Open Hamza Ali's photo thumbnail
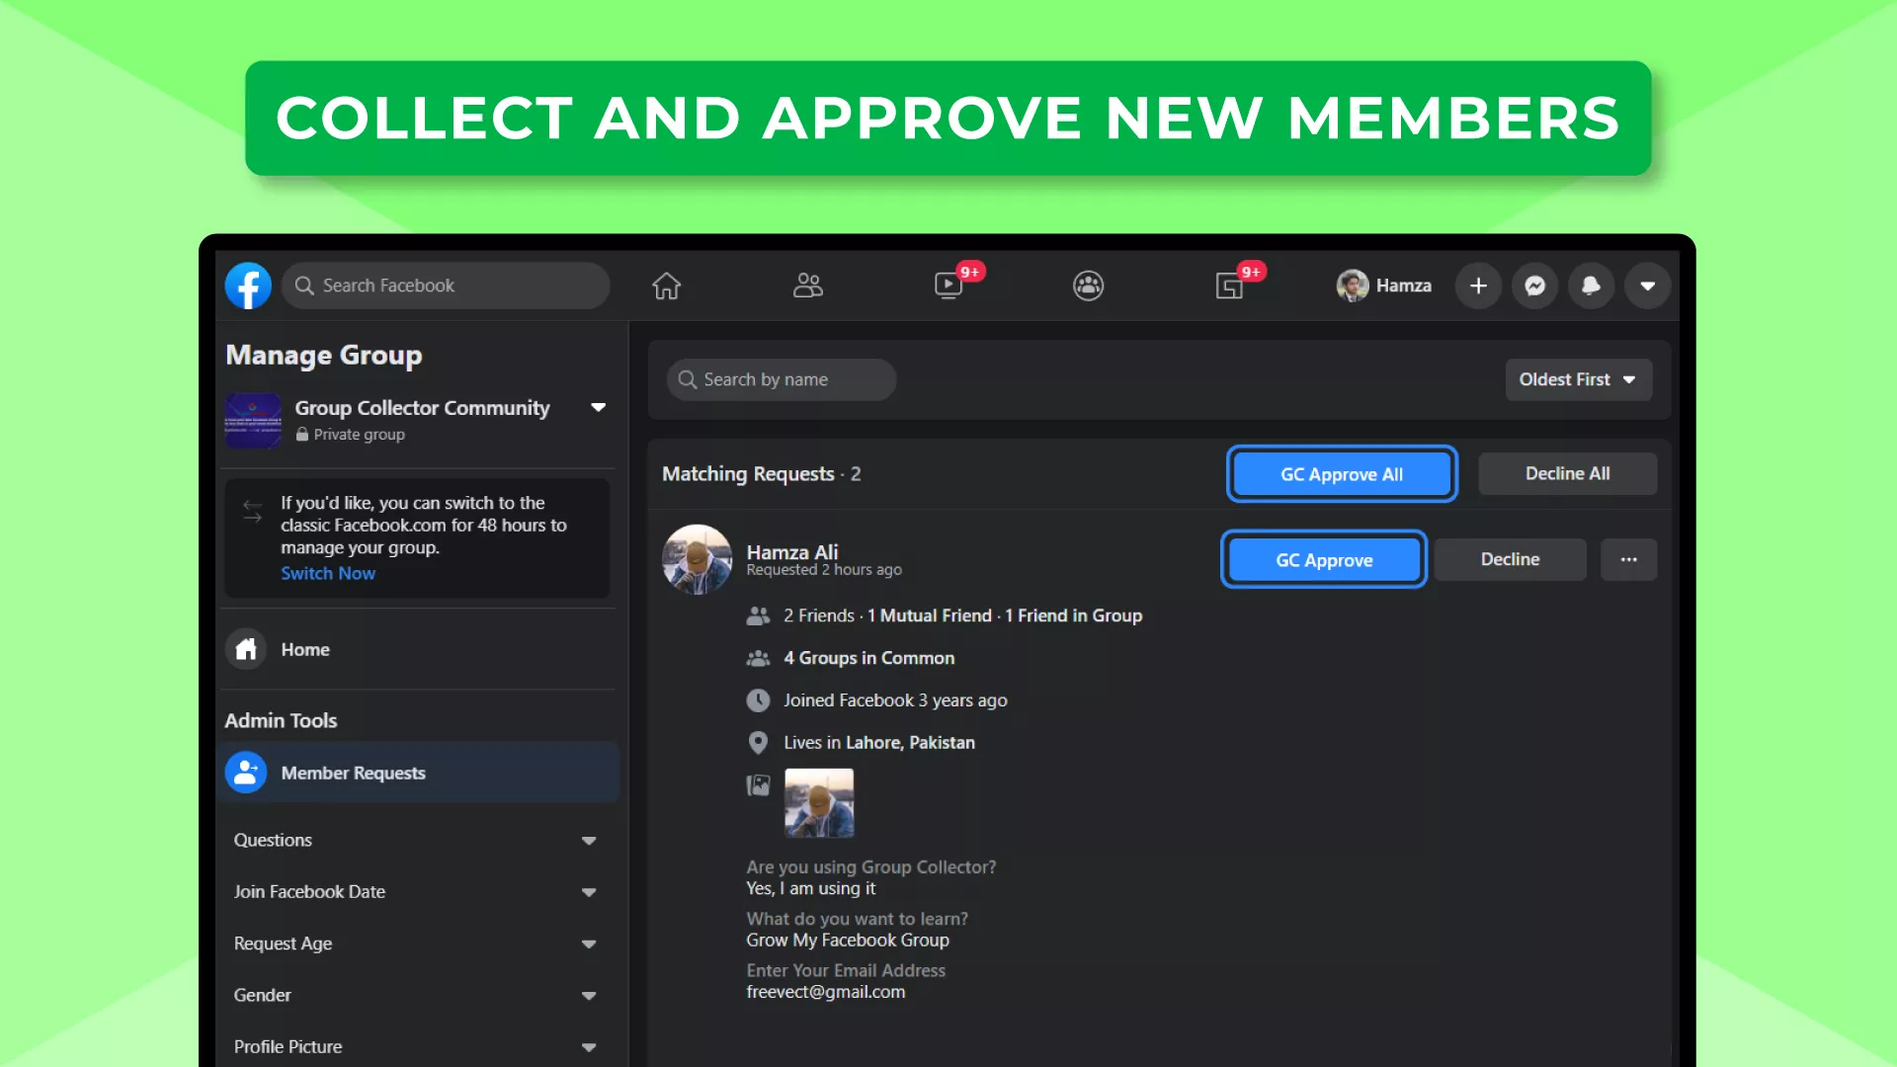The height and width of the screenshot is (1067, 1897). 818,802
